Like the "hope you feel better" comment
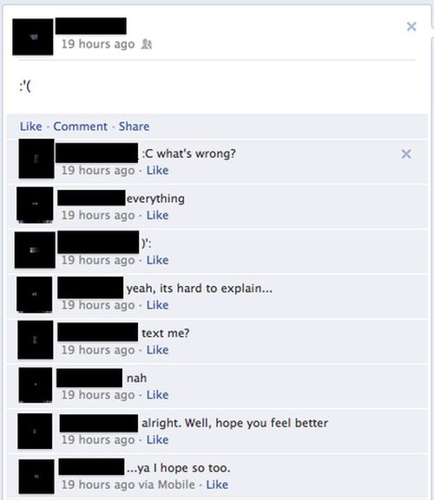The height and width of the screenshot is (500, 434). (x=157, y=439)
